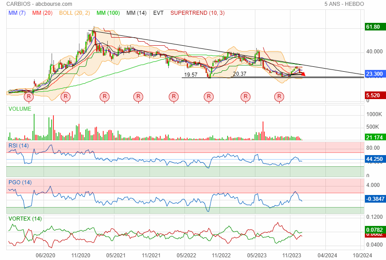Click the 04/2024 date axis label

pos(327,256)
